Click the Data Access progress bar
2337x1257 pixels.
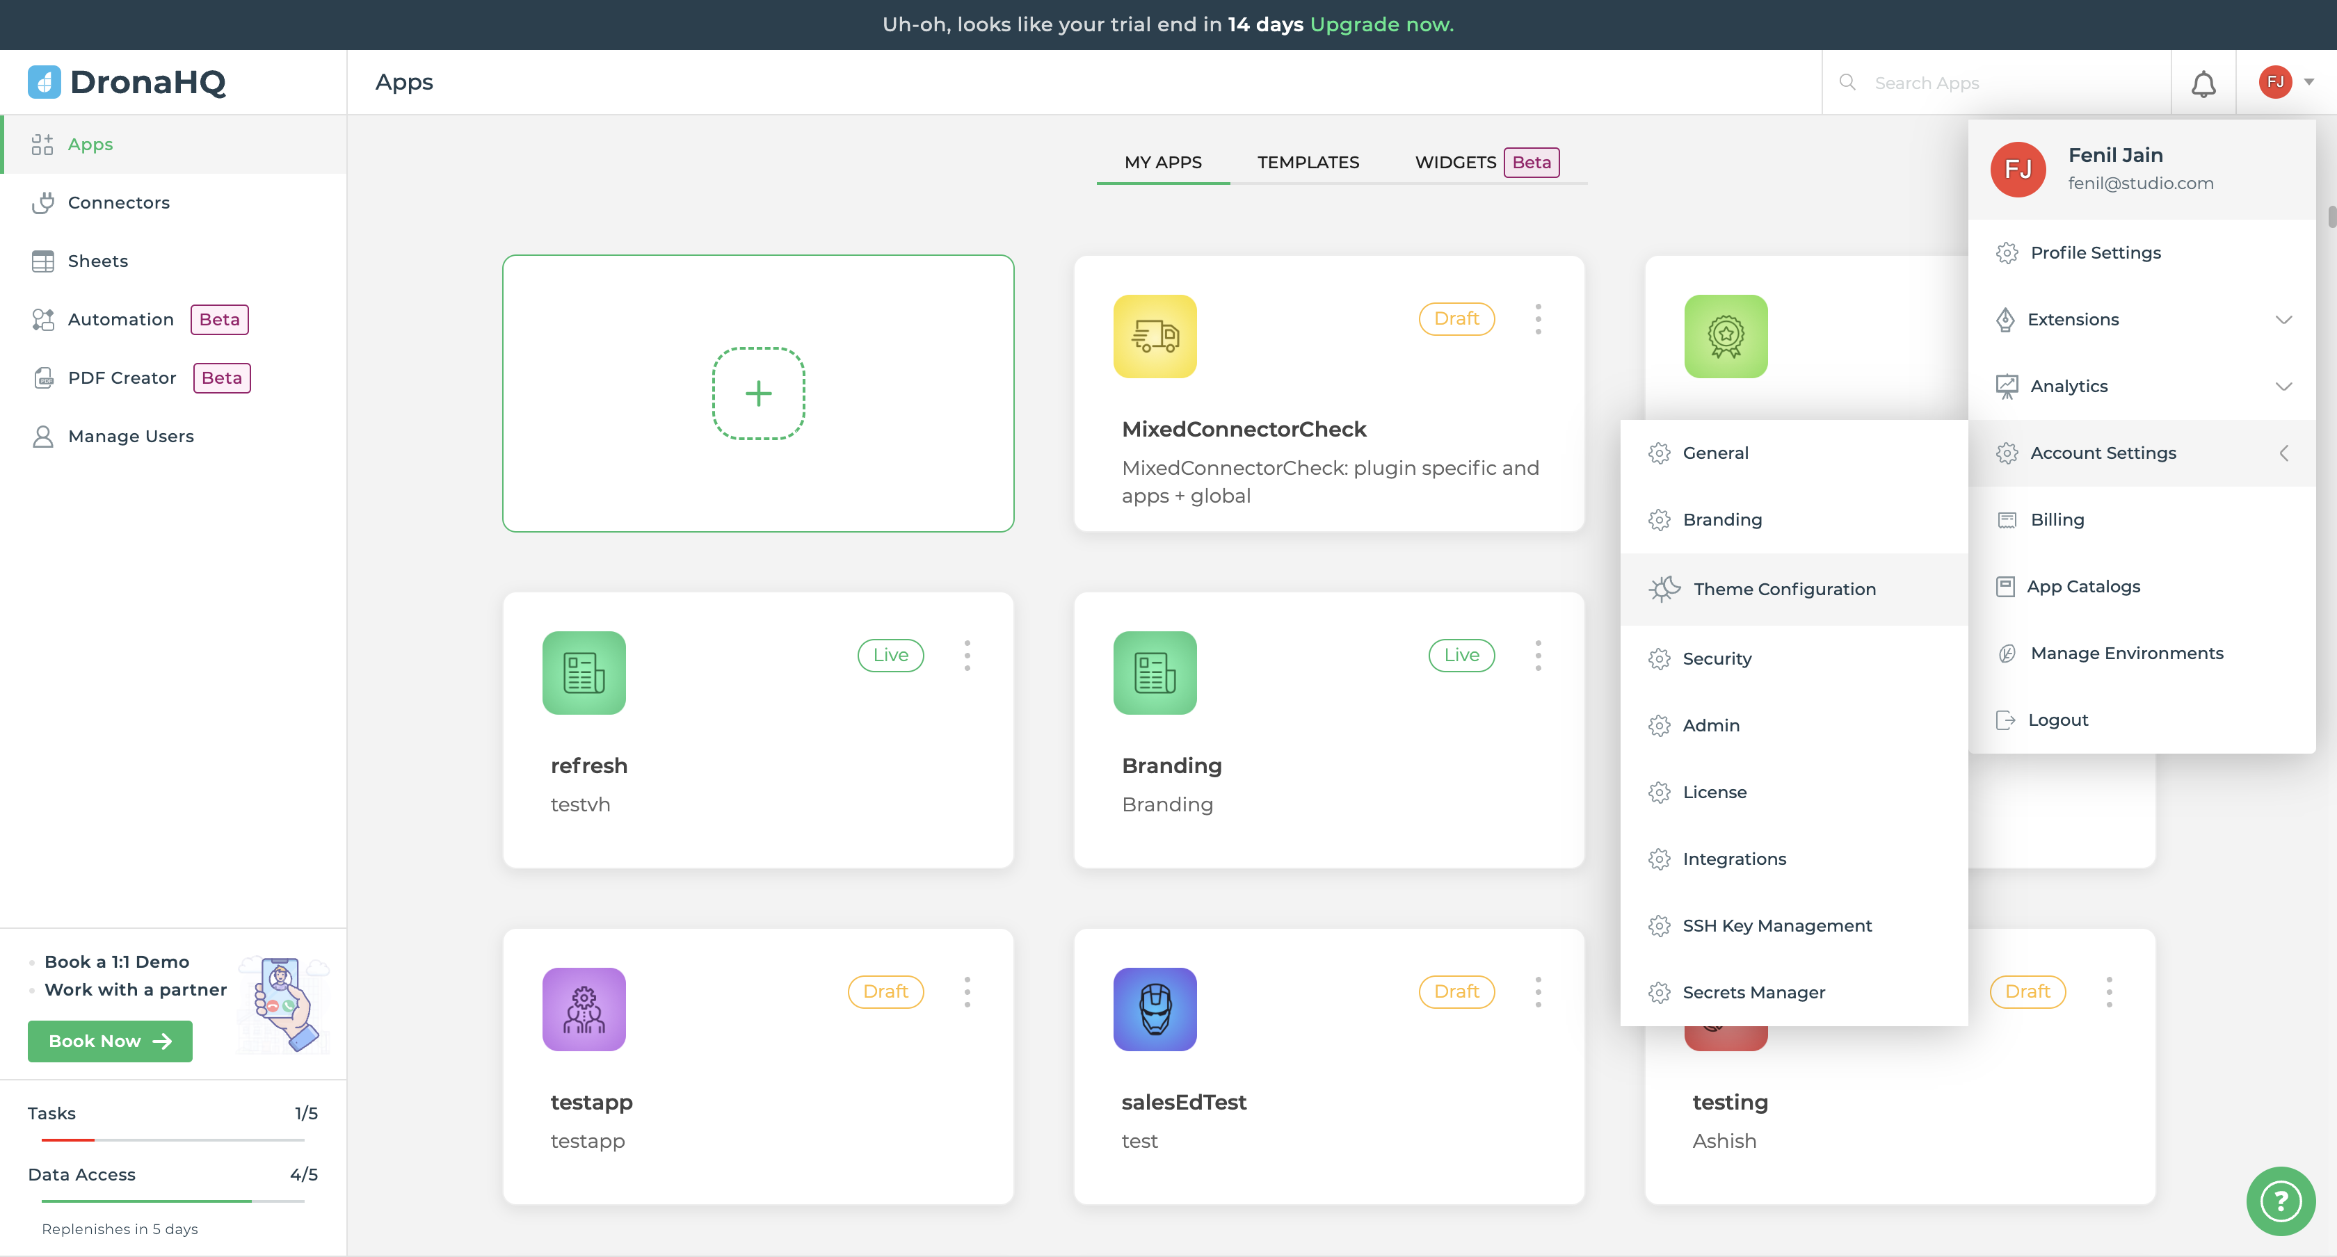coord(172,1201)
